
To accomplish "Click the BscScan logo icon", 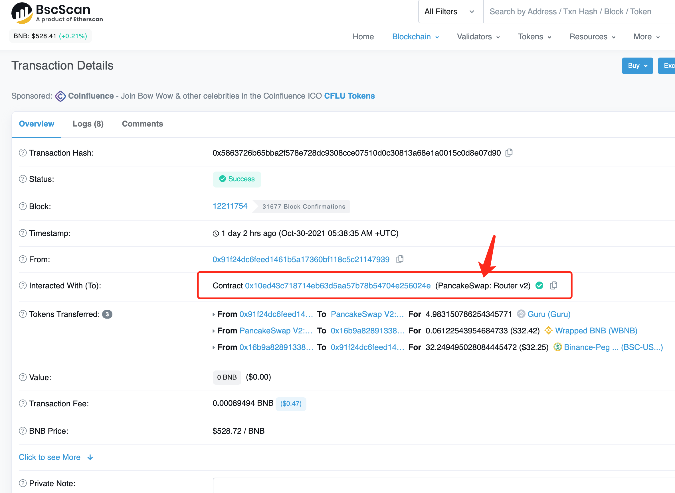I will tap(22, 13).
